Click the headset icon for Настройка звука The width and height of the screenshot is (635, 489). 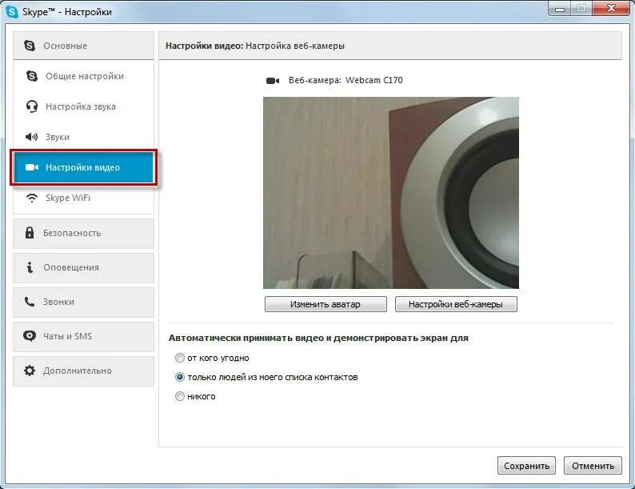click(32, 106)
